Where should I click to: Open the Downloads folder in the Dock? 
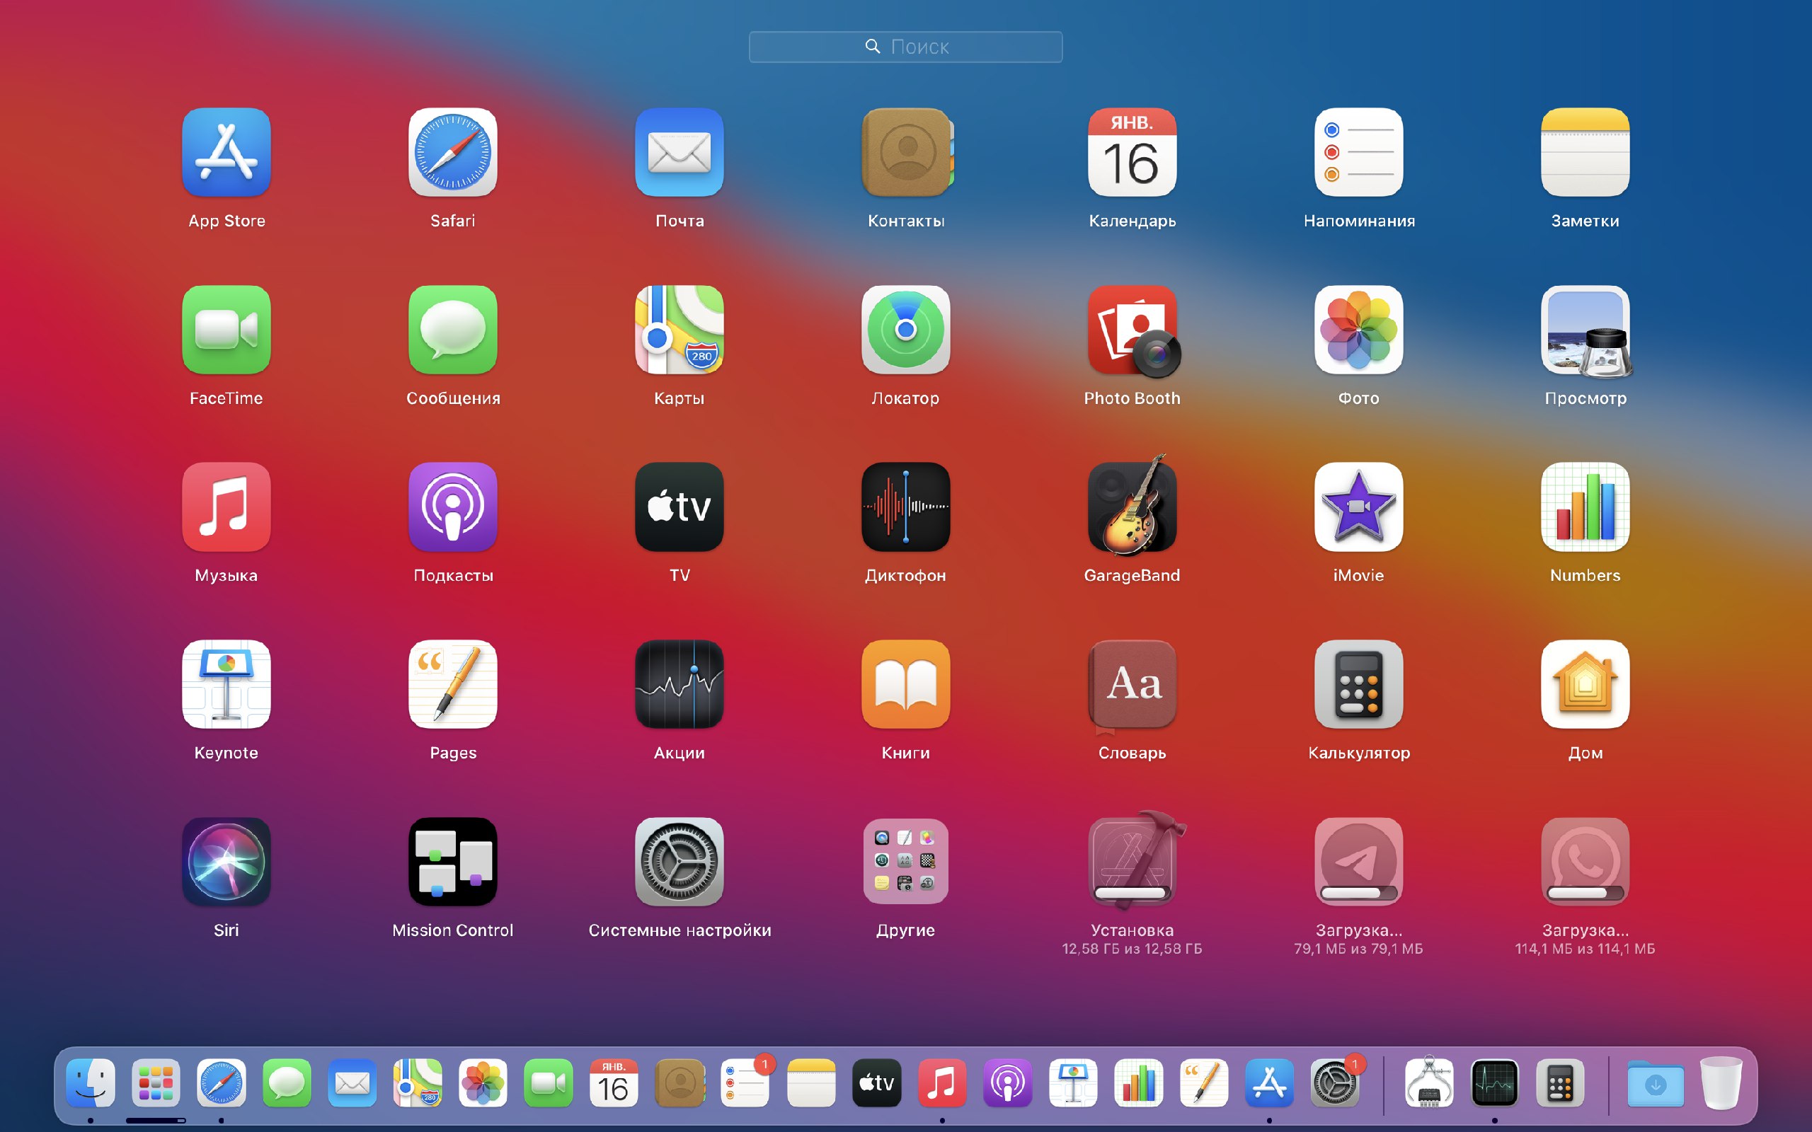tap(1656, 1082)
